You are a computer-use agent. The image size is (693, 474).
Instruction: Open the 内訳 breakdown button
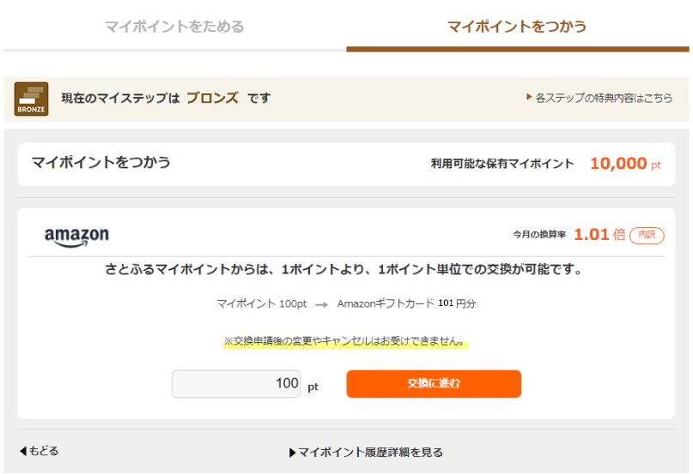(x=647, y=235)
